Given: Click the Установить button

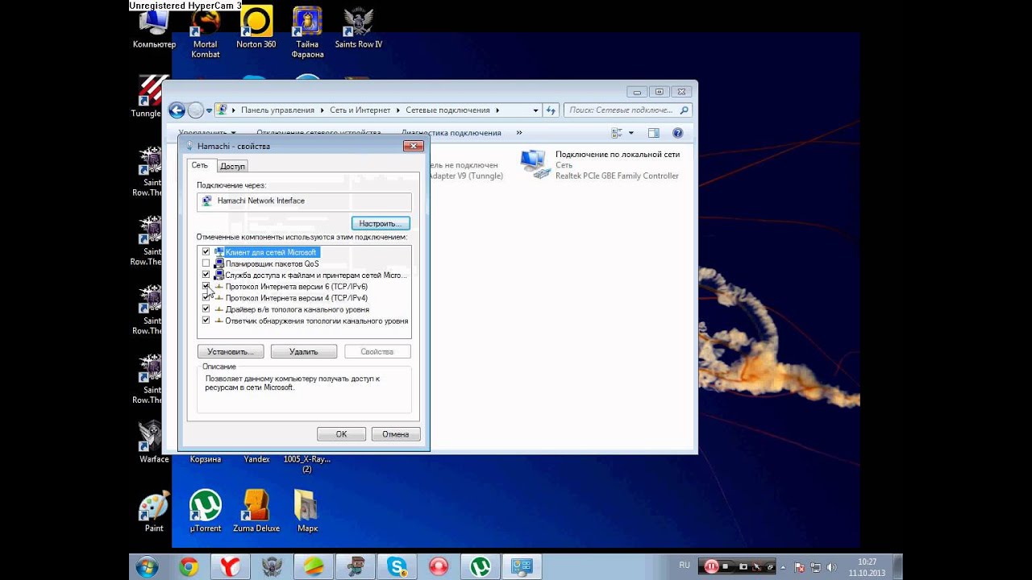Looking at the screenshot, I should point(231,351).
